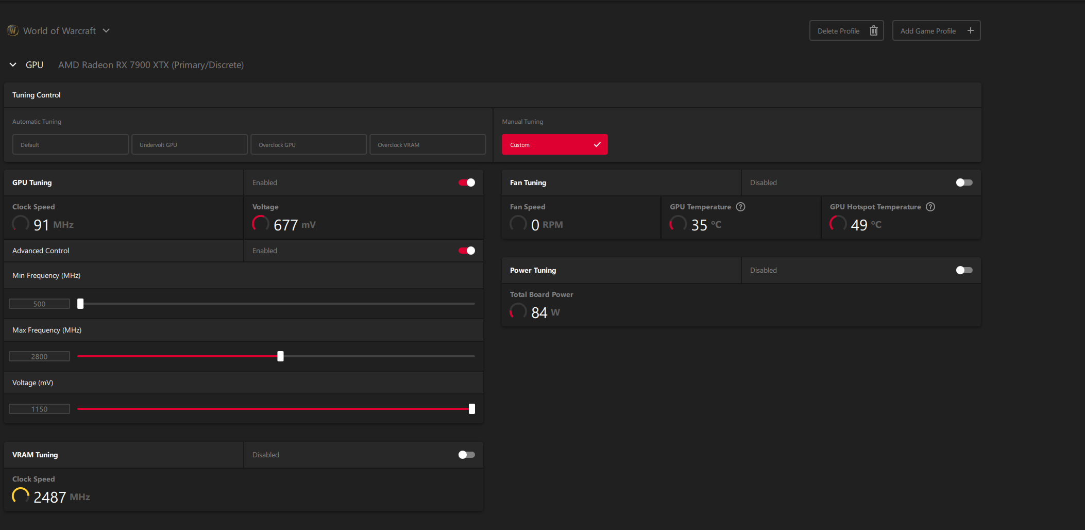The image size is (1085, 530).
Task: Click the '35 °C' GPU temperature reading
Action: pos(706,225)
